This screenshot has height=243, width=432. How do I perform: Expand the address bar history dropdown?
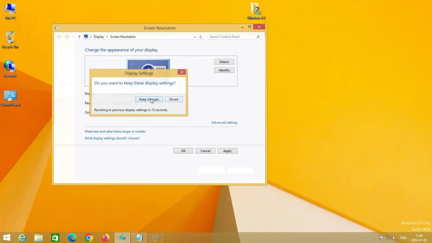coord(195,37)
